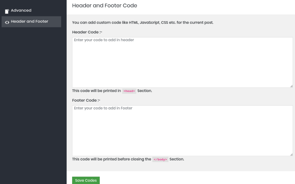Click the Header Code textarea resize handle
Image resolution: width=295 pixels, height=184 pixels.
[291, 86]
